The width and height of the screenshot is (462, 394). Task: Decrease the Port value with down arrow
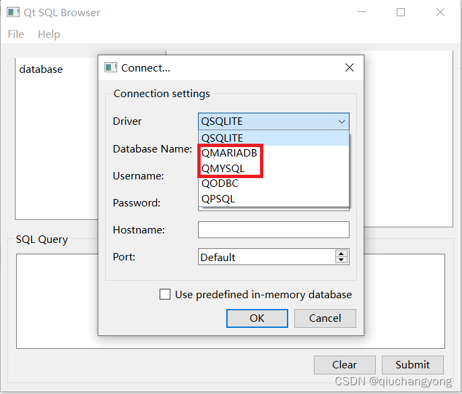point(341,260)
